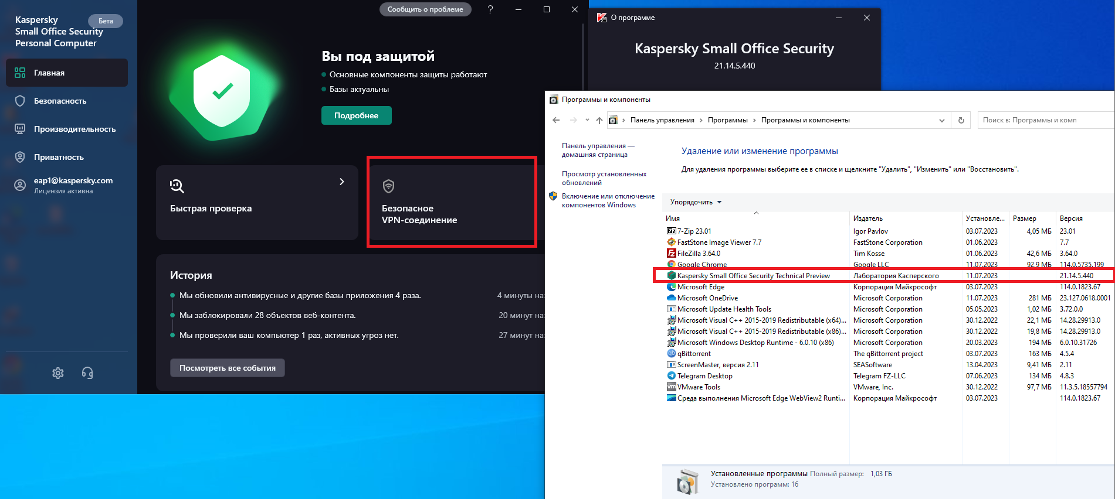The height and width of the screenshot is (499, 1115).
Task: Sort by the Размер column header
Action: pos(1032,218)
